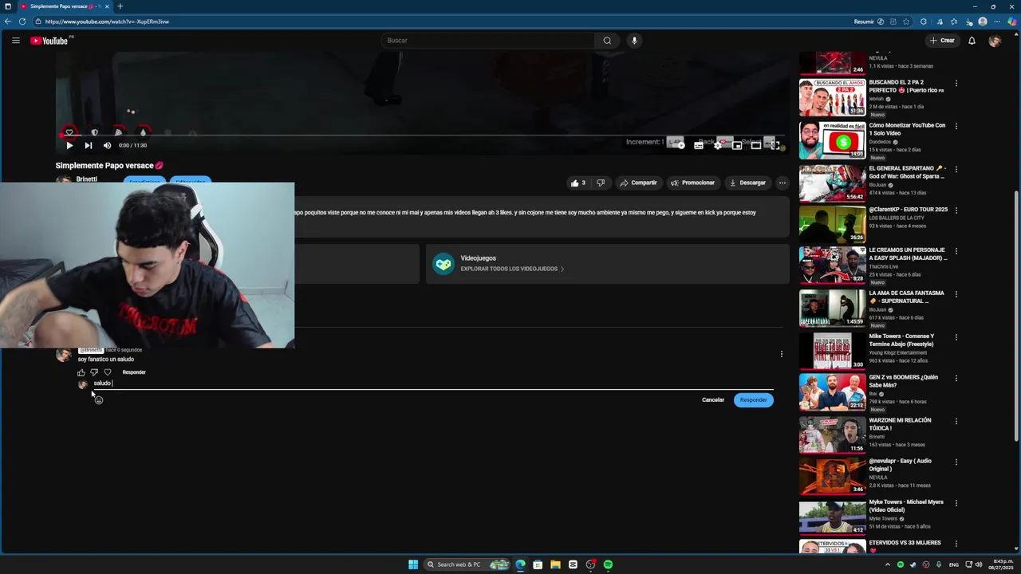Screen dimensions: 1021x574
Task: Open the YouTube account avatar menu
Action: point(995,41)
